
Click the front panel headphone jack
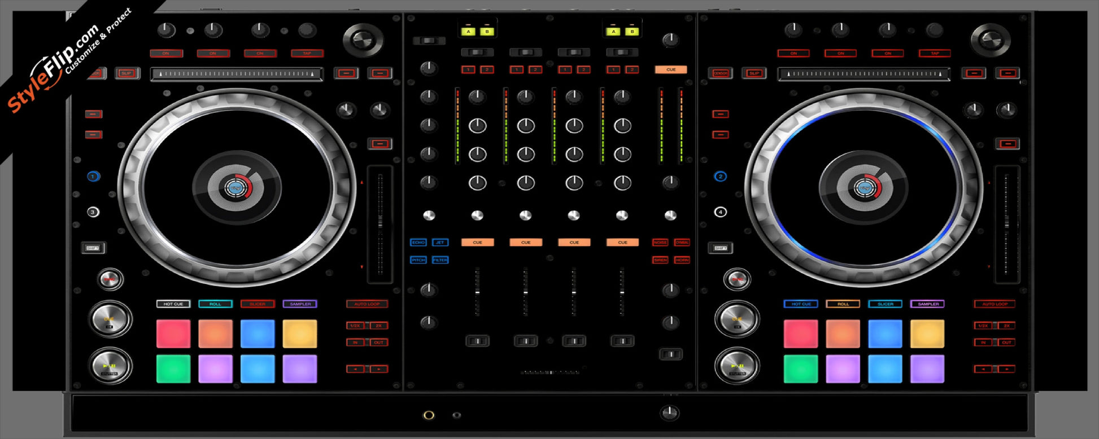coord(429,415)
